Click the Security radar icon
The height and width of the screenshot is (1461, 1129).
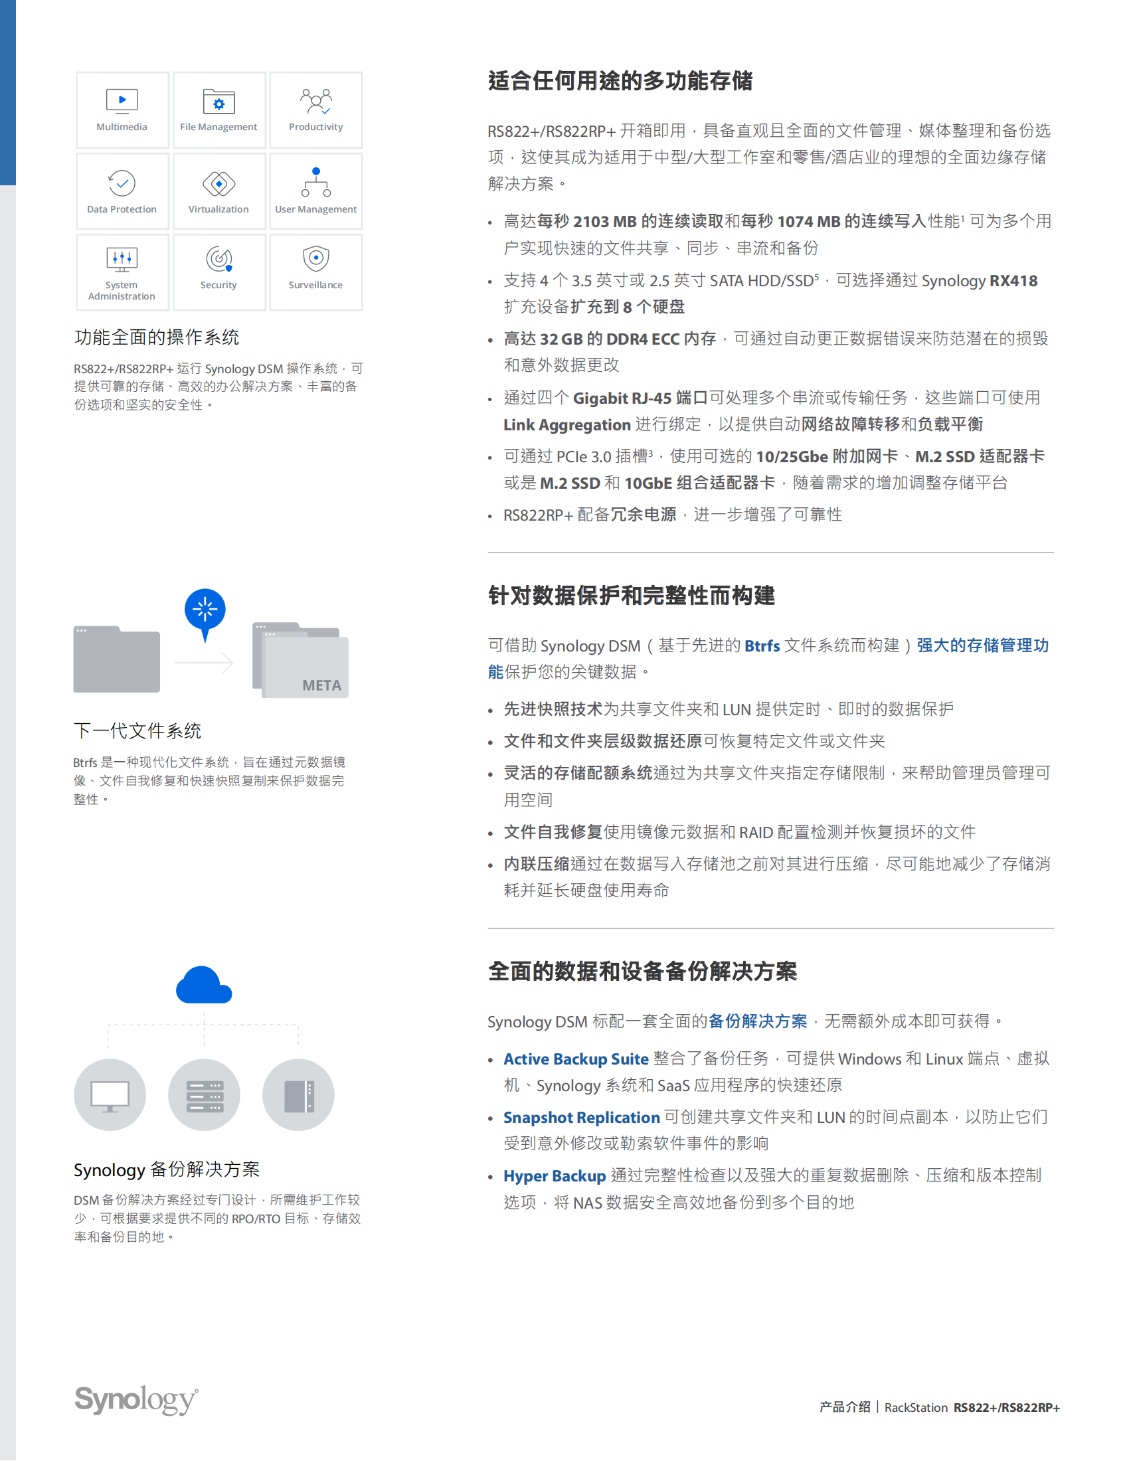[218, 259]
